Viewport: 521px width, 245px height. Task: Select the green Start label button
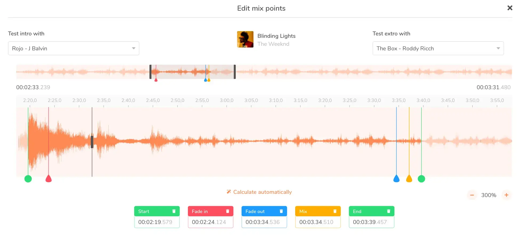coord(157,211)
